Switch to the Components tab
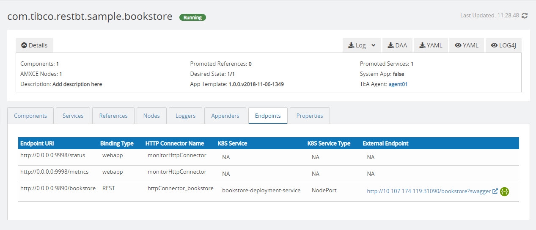 coord(30,116)
